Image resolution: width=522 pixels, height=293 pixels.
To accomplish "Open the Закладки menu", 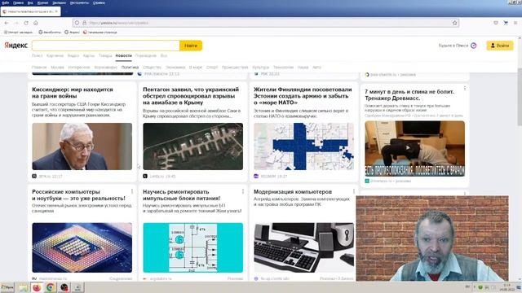I will 59,2.
